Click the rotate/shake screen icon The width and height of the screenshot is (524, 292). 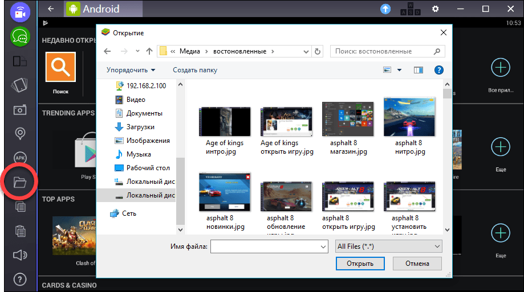[x=20, y=85]
